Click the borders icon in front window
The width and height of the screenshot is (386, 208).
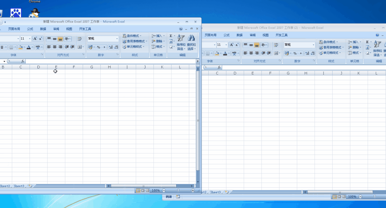click(x=11, y=47)
